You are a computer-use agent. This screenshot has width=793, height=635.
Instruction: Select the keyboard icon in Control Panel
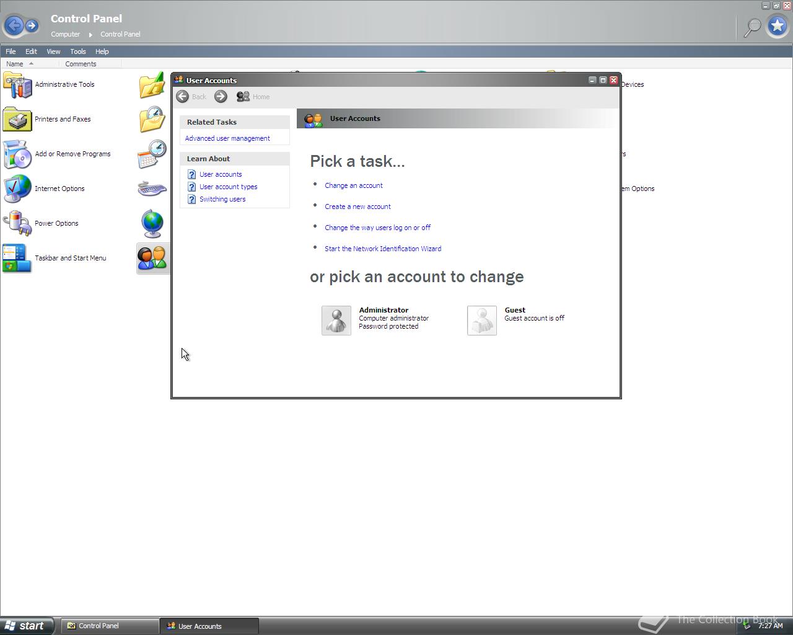pos(152,189)
